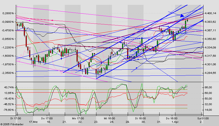Click the -46,52% oscillator label
The image size is (219, 126).
click(9, 104)
